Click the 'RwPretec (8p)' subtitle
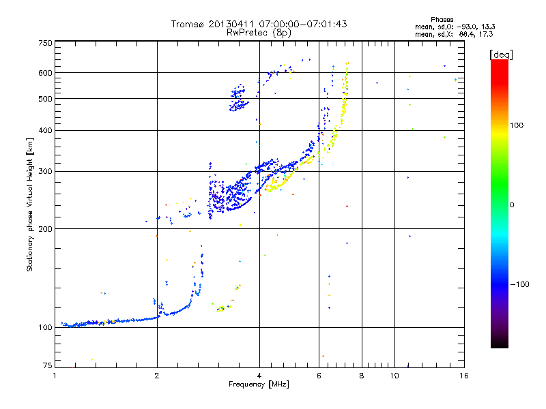The image size is (546, 409). click(259, 33)
